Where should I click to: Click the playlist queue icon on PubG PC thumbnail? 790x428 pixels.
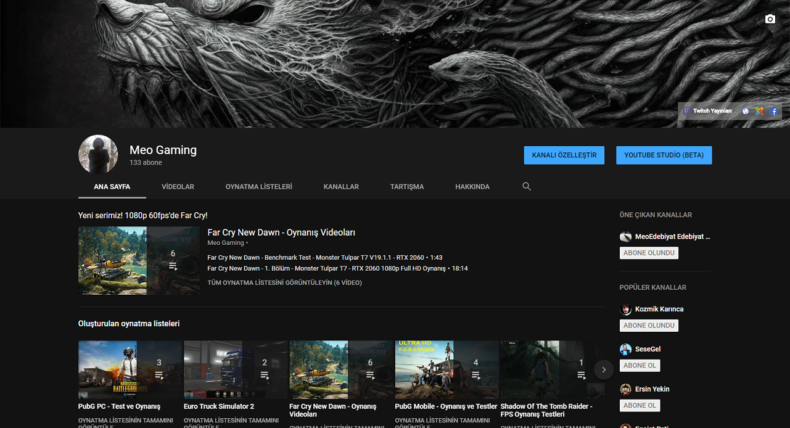pos(159,375)
